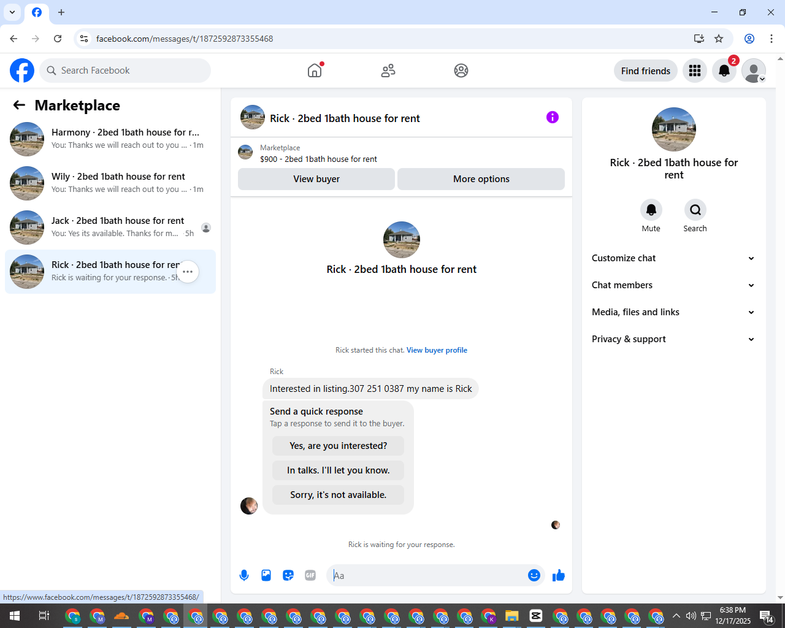Click the listing thumbnail beside $900 price
This screenshot has height=628, width=785.
[x=245, y=152]
